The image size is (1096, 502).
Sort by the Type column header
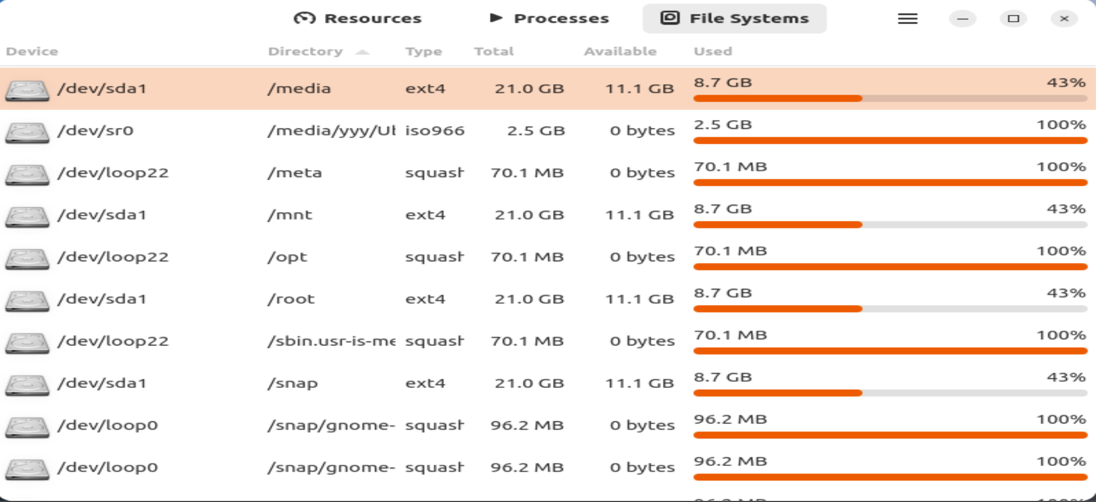pyautogui.click(x=423, y=51)
